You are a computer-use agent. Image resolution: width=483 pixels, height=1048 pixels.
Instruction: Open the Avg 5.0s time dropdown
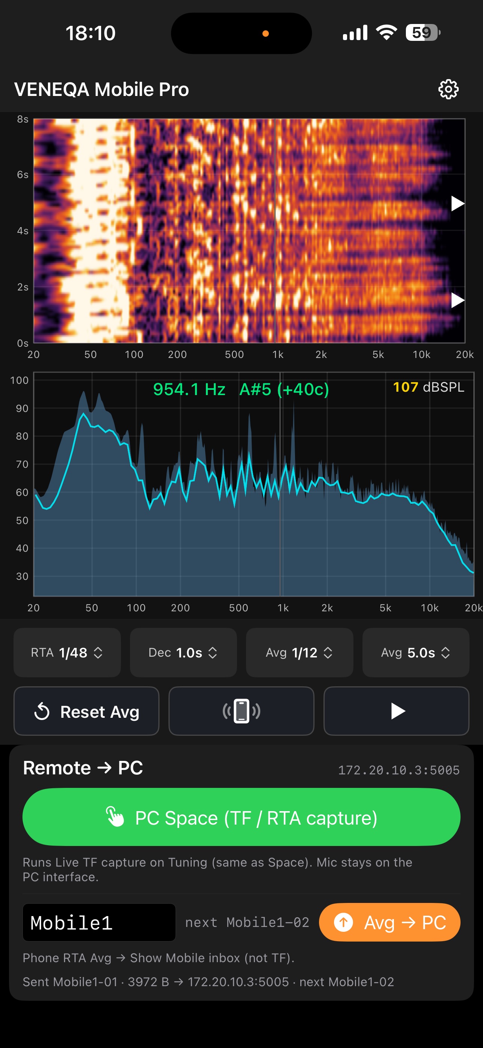[x=416, y=652]
